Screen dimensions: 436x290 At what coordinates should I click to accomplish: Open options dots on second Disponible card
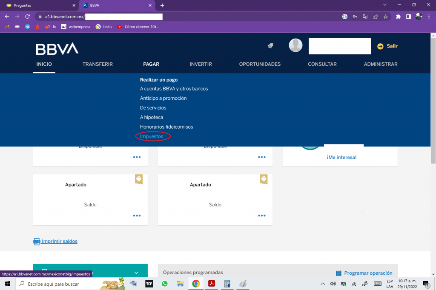point(262,157)
